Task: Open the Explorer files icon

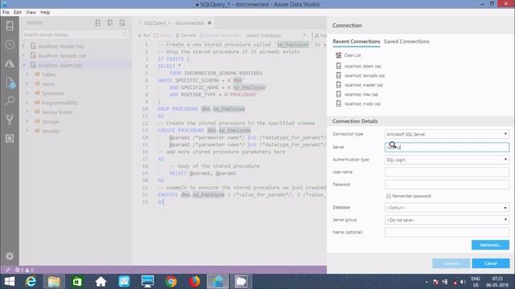Action: tap(10, 82)
